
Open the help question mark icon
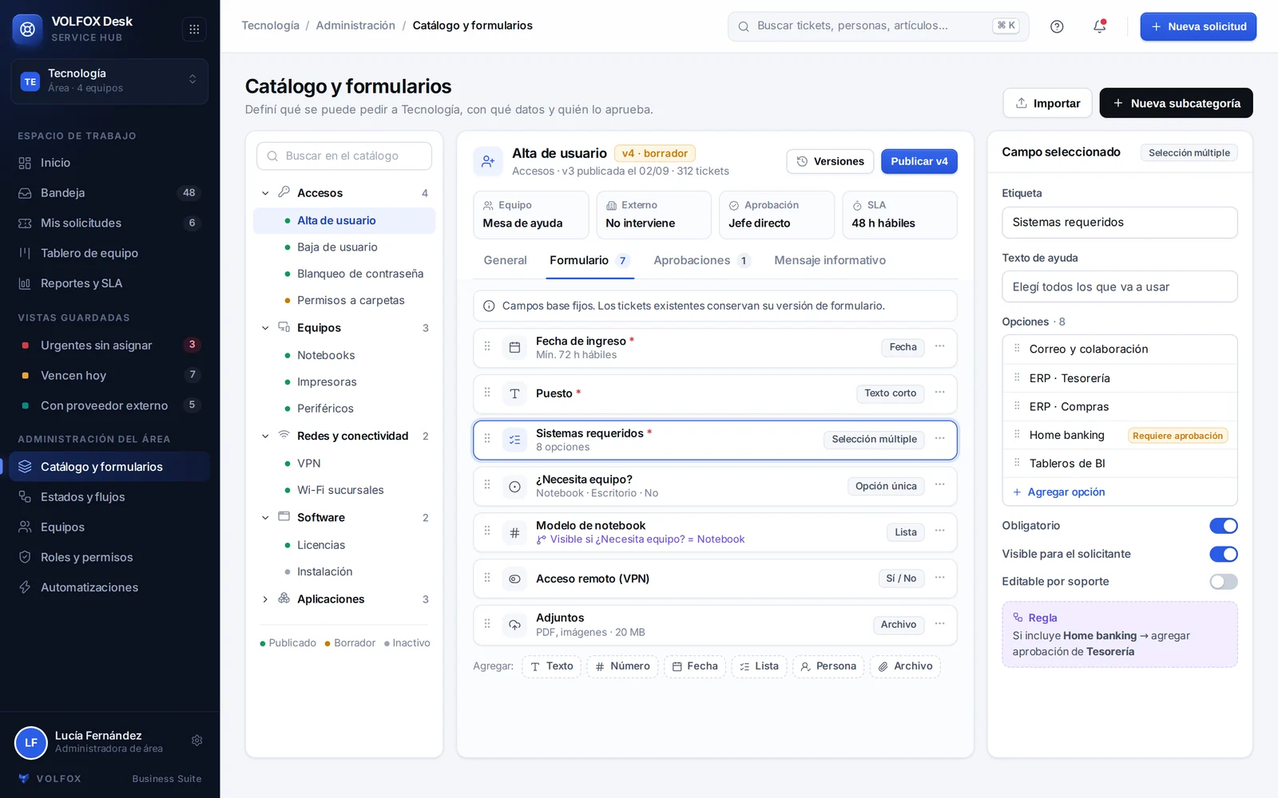click(1057, 26)
